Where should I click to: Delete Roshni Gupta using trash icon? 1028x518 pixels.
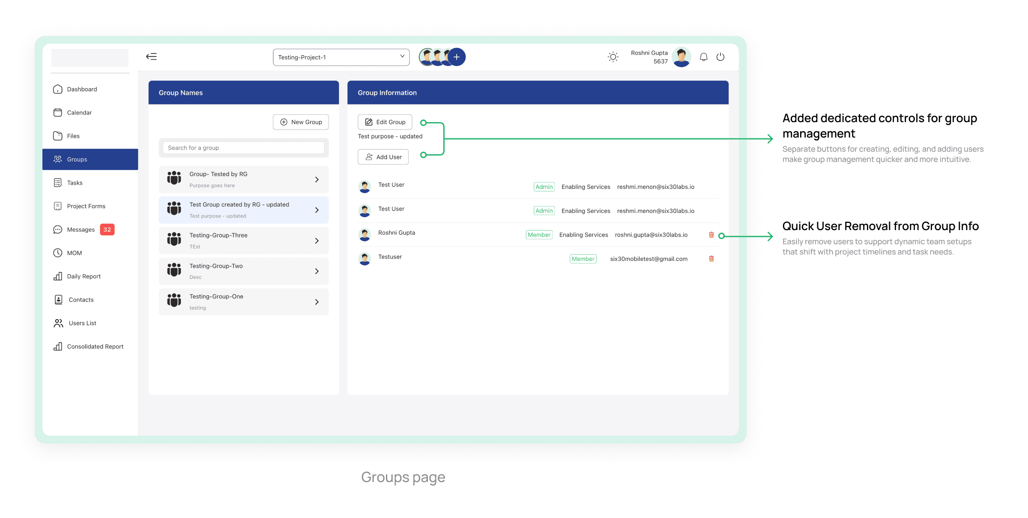click(711, 235)
